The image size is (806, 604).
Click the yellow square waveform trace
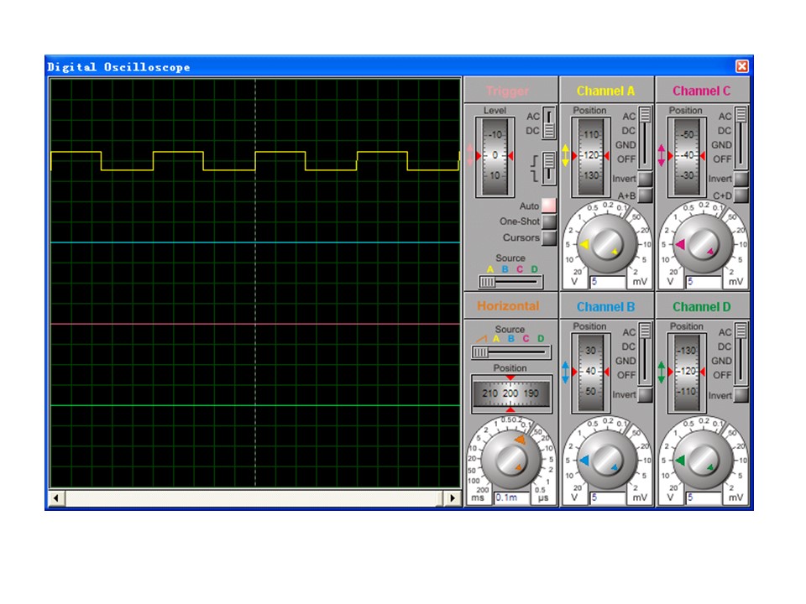255,161
